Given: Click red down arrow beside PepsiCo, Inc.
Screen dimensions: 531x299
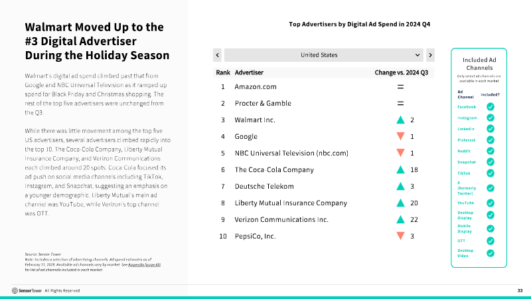Looking at the screenshot, I should 400,237.
